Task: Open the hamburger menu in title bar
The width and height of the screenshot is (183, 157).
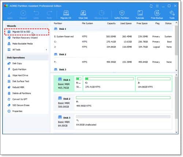Action: tap(157, 6)
